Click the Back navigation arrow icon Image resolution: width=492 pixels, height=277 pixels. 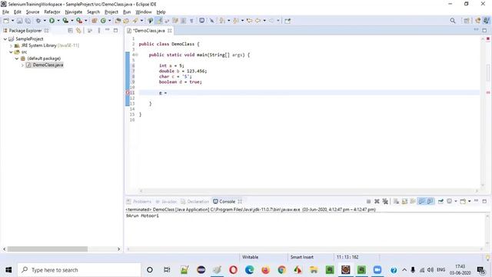point(258,21)
